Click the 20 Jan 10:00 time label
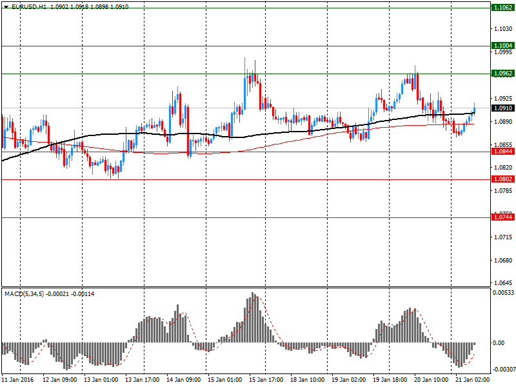Viewport: 516px width, 387px height. (x=431, y=379)
